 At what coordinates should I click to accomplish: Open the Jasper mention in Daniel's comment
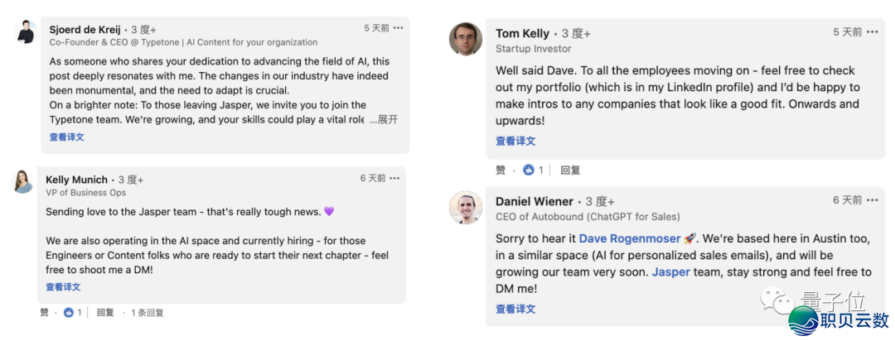click(x=670, y=271)
